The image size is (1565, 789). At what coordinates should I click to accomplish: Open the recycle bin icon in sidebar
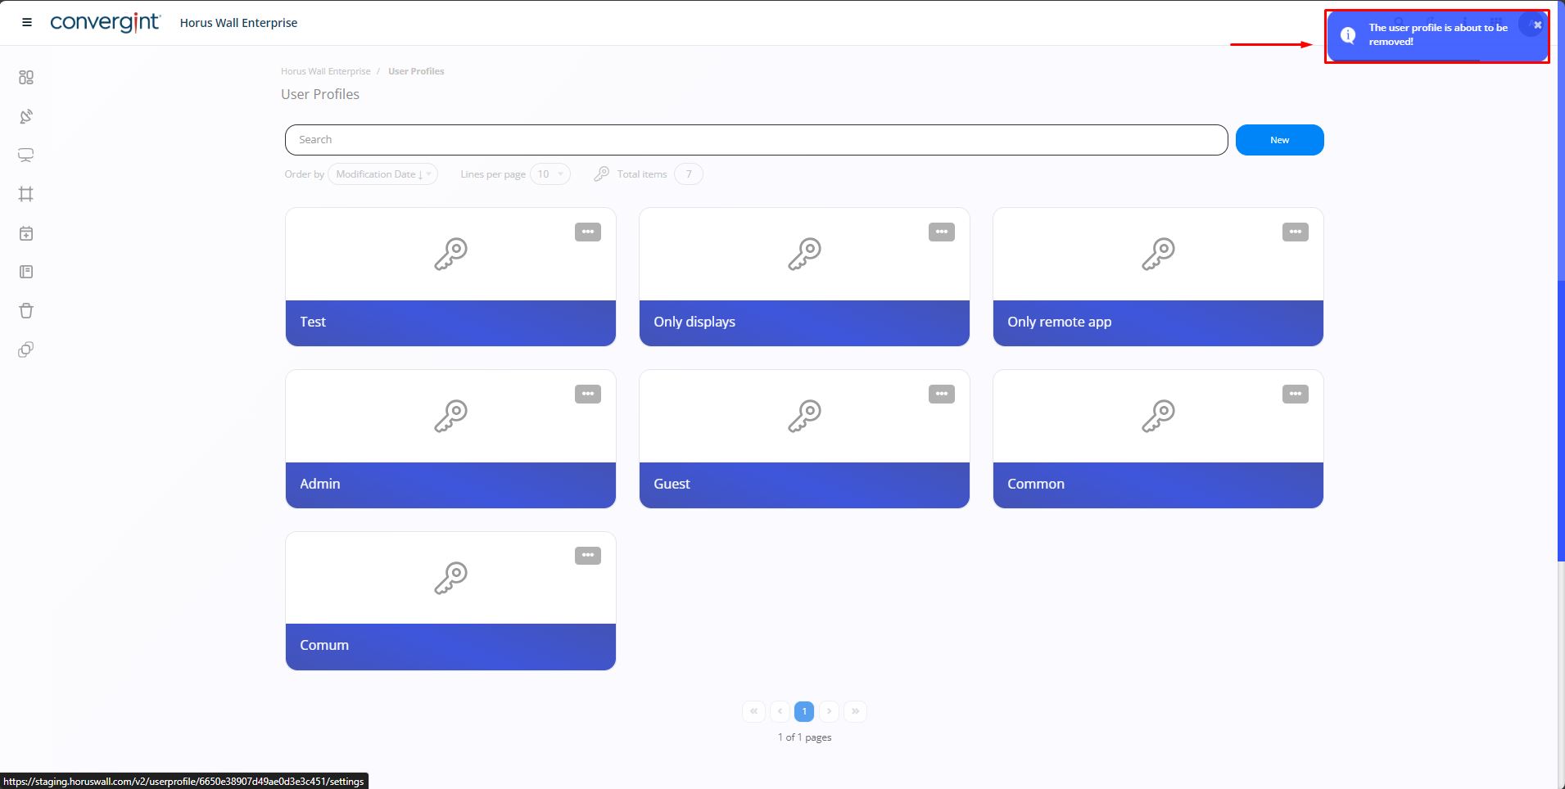coord(26,310)
